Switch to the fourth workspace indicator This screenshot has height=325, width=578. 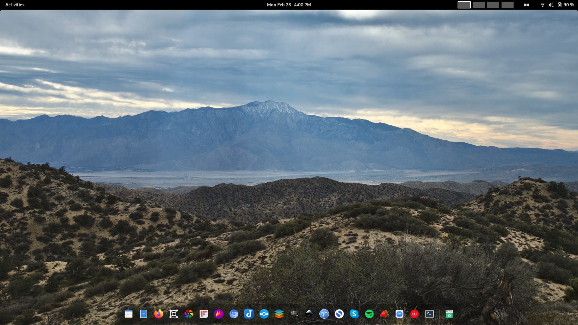pos(508,5)
